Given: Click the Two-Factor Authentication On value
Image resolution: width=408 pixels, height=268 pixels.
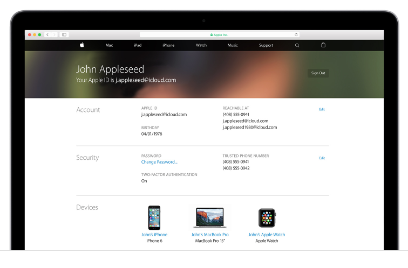Looking at the screenshot, I should click(x=144, y=181).
